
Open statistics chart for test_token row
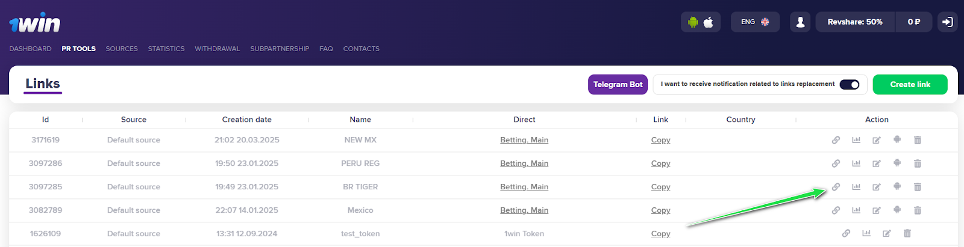[866, 234]
